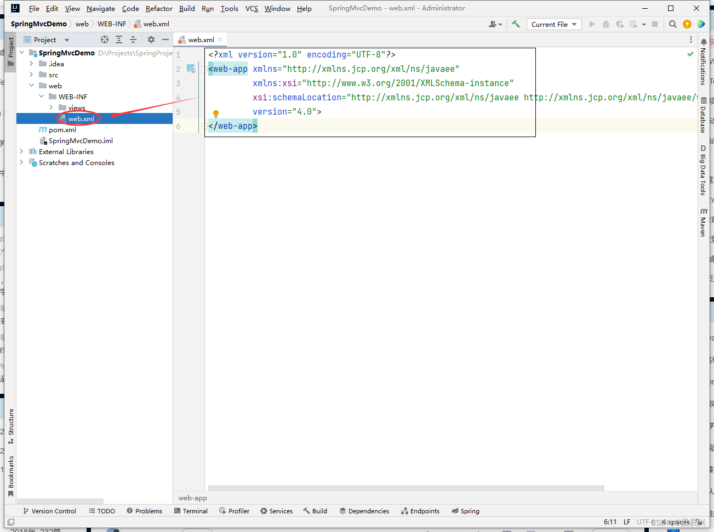This screenshot has height=532, width=714.
Task: Click the Profile run icon in toolbar
Action: (x=634, y=24)
